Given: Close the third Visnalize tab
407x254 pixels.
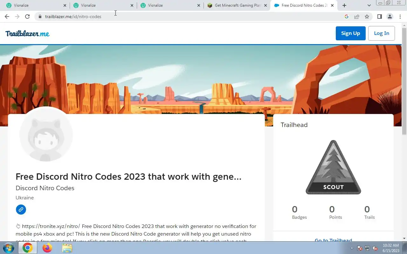Looking at the screenshot, I should 199,5.
